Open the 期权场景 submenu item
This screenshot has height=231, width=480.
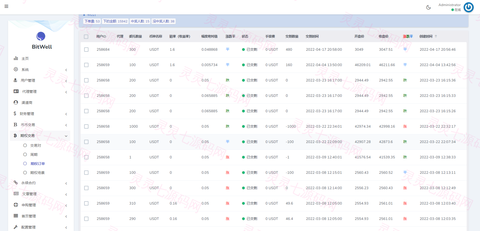pyautogui.click(x=38, y=173)
